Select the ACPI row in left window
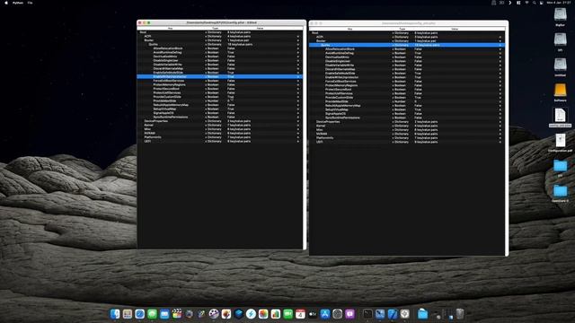The height and width of the screenshot is (323, 575). coord(219,36)
